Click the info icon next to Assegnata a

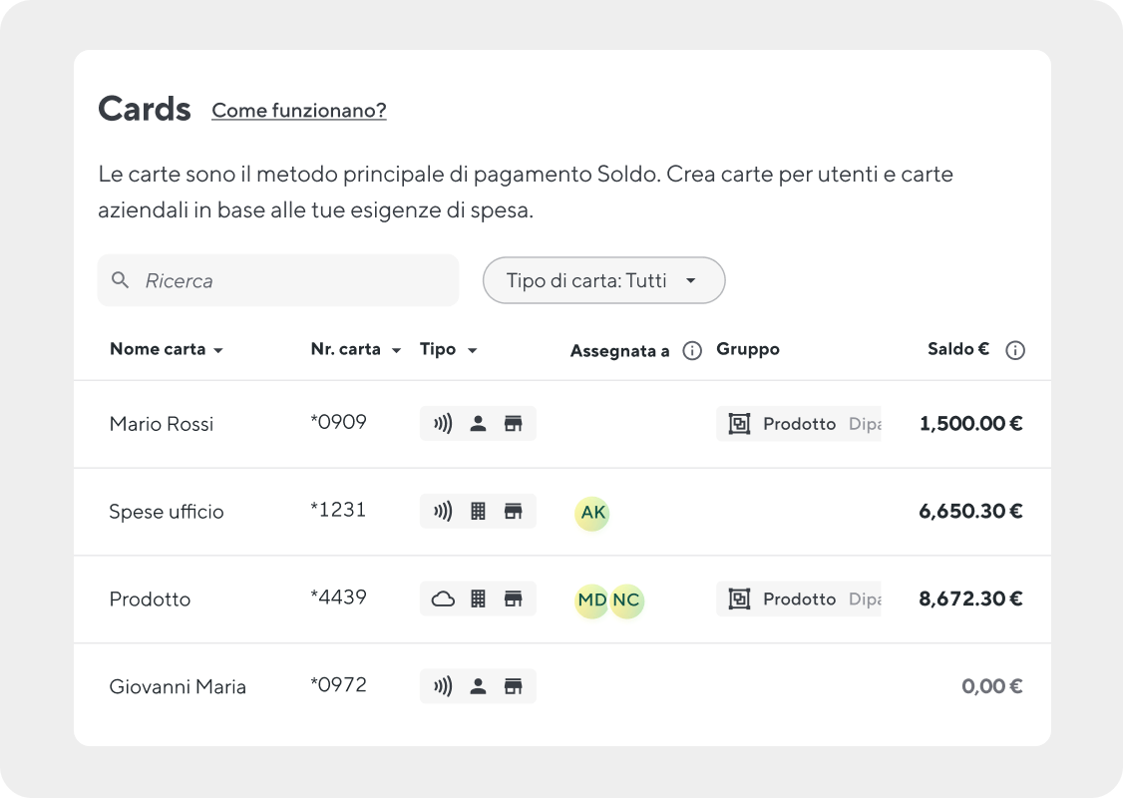pyautogui.click(x=692, y=350)
